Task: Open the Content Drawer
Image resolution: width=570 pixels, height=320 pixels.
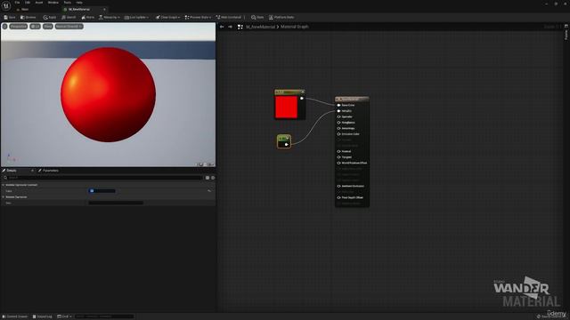Action: coord(15,316)
